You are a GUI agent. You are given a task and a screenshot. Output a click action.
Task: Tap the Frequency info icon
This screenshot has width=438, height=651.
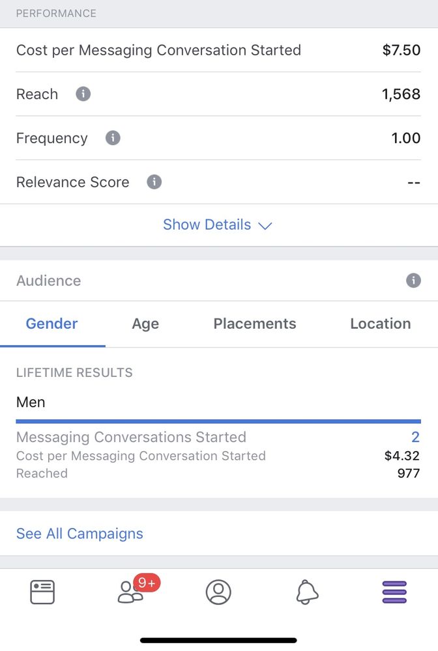[x=113, y=138]
